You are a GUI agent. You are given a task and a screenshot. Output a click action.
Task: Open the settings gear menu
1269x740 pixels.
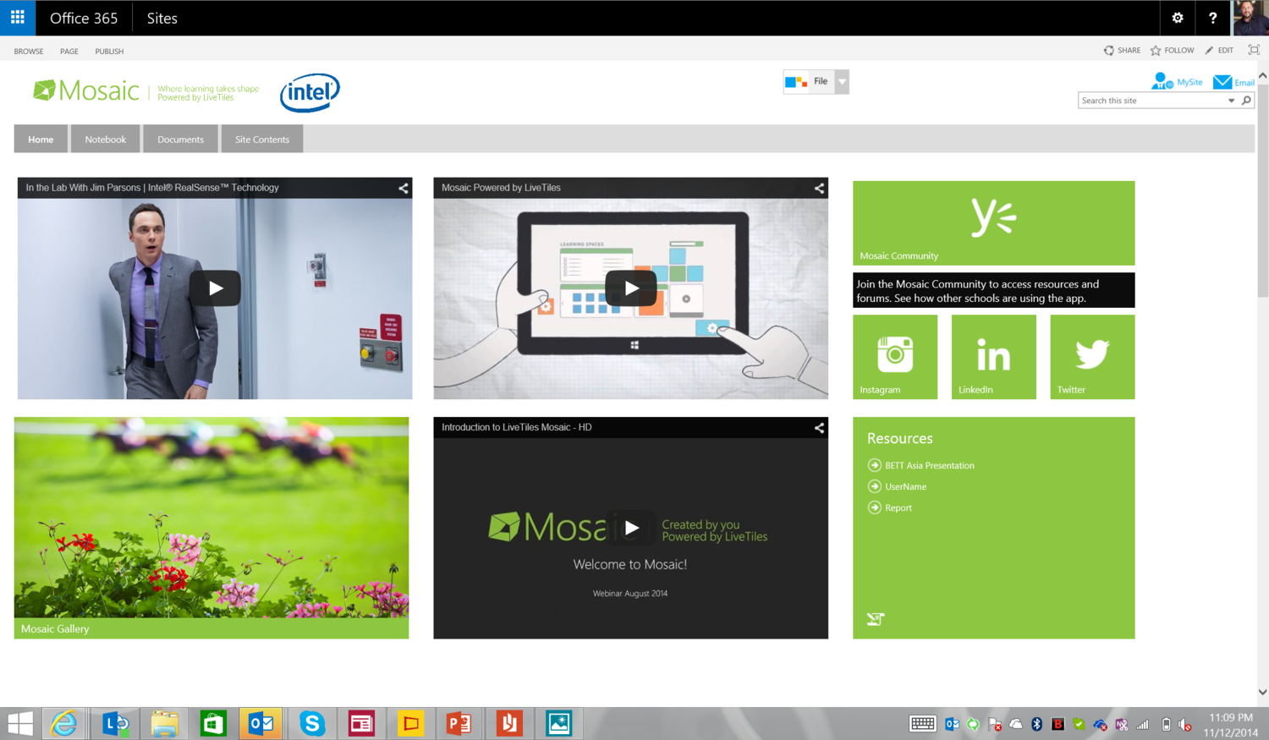[1177, 18]
